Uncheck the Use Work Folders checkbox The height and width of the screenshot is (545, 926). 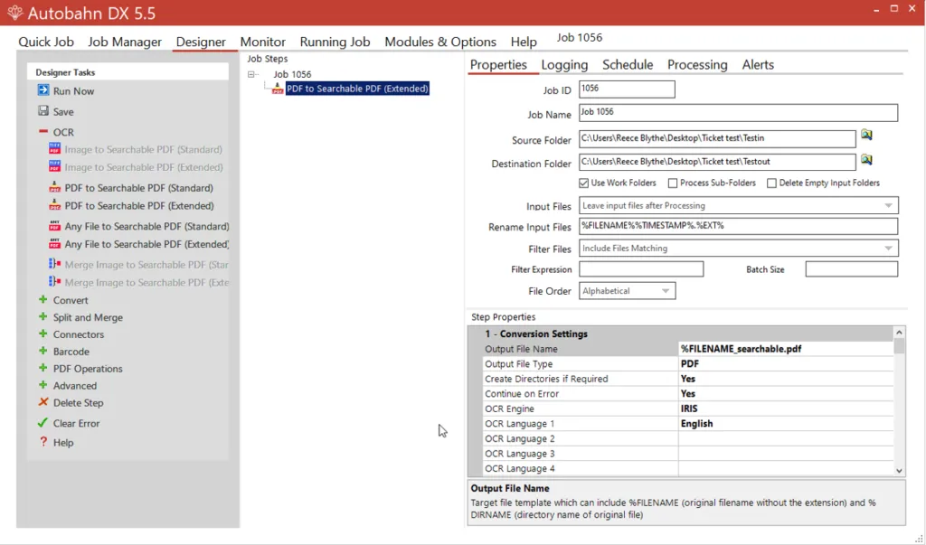coord(584,183)
